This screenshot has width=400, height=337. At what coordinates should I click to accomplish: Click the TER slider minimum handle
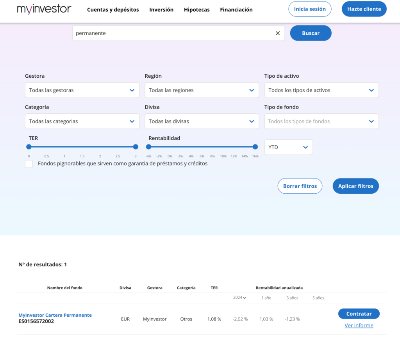pyautogui.click(x=29, y=147)
